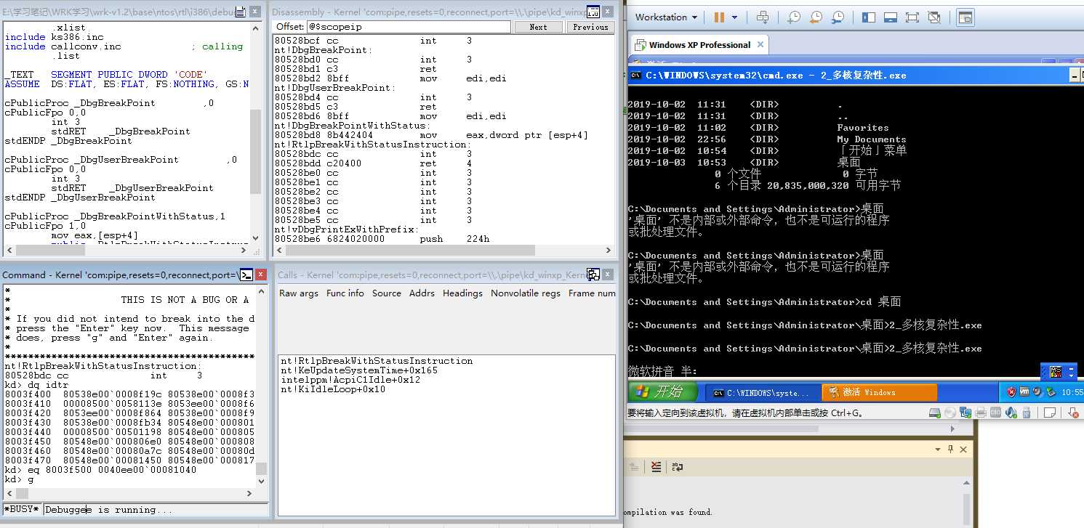Image resolution: width=1084 pixels, height=528 pixels.
Task: Toggle Raw args in the Calls window
Action: [x=299, y=293]
